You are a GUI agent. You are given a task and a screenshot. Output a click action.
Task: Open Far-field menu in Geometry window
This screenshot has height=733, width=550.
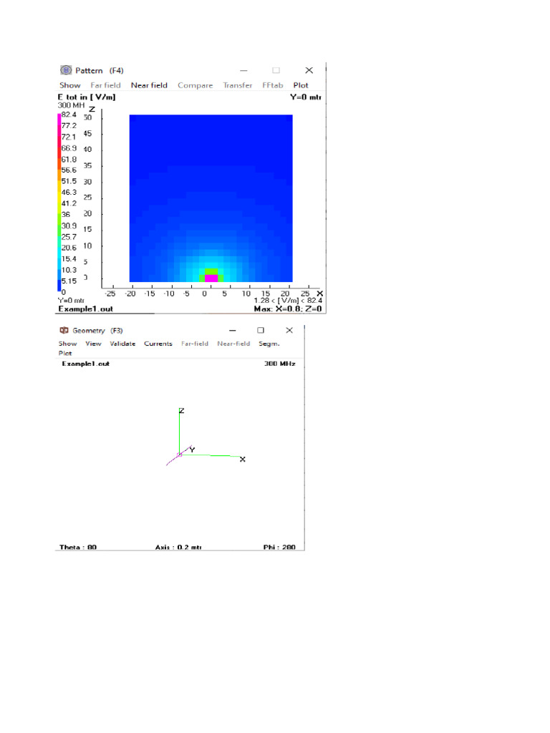coord(195,344)
